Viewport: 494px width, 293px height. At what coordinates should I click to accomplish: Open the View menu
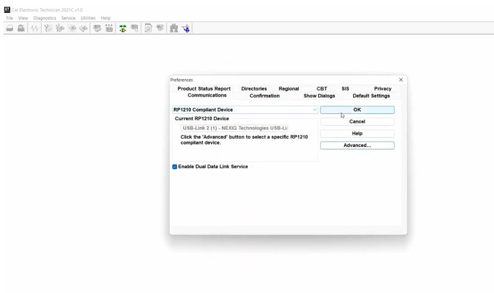pyautogui.click(x=23, y=18)
